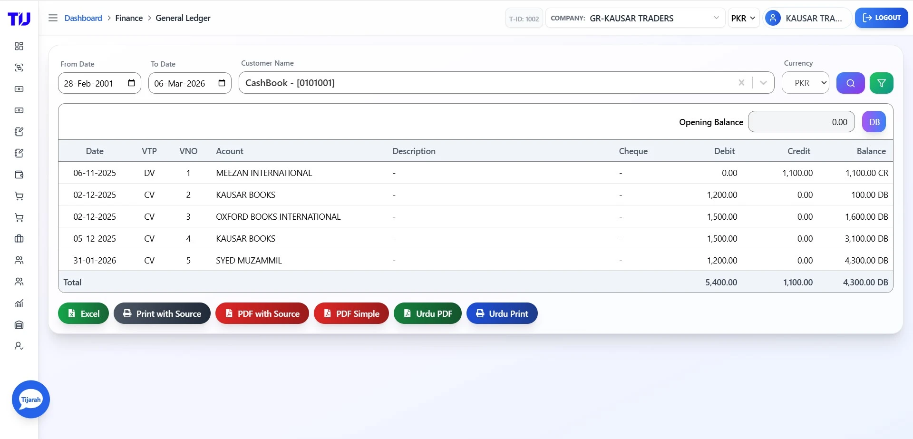Expand the GR-KAUSAR TRADERS company dropdown

[x=717, y=18]
